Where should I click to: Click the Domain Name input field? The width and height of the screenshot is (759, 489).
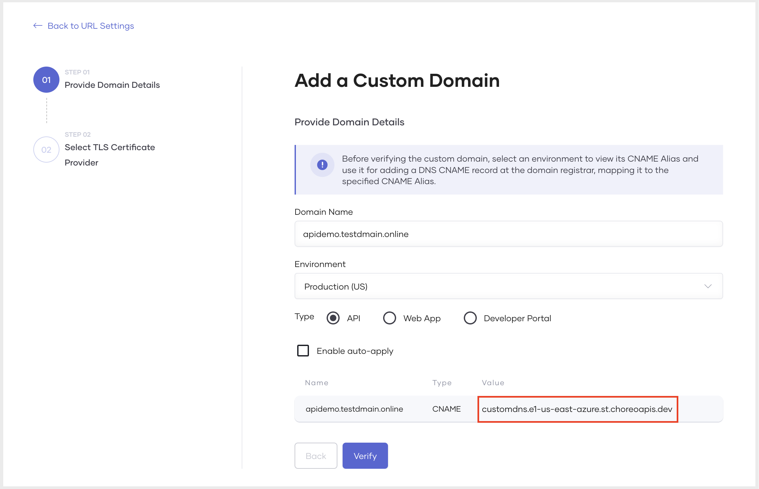[508, 234]
